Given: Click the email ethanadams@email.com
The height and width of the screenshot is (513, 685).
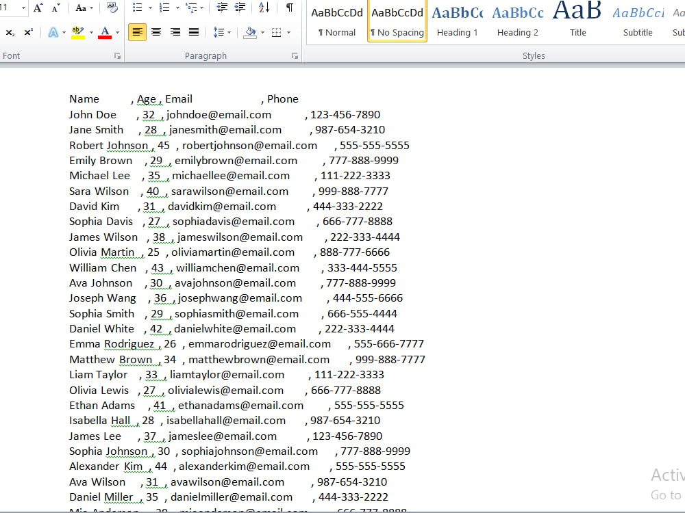Looking at the screenshot, I should click(x=240, y=405).
